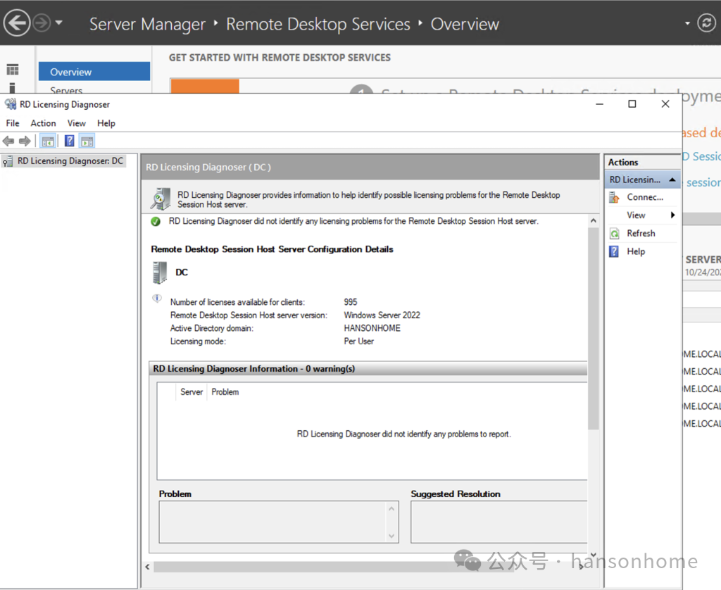Click the Server Manager refresh icon in header
Viewport: 721px width, 590px height.
pos(706,23)
